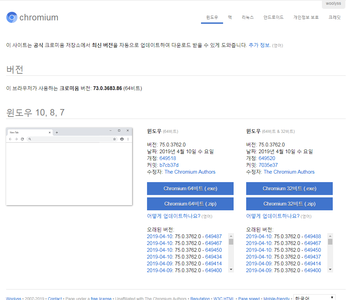Switch to the 리눅스 tab
Viewport: 346px width, 300px height.
[248, 17]
